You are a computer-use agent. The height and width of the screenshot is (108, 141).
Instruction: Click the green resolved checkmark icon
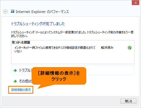[130, 48]
